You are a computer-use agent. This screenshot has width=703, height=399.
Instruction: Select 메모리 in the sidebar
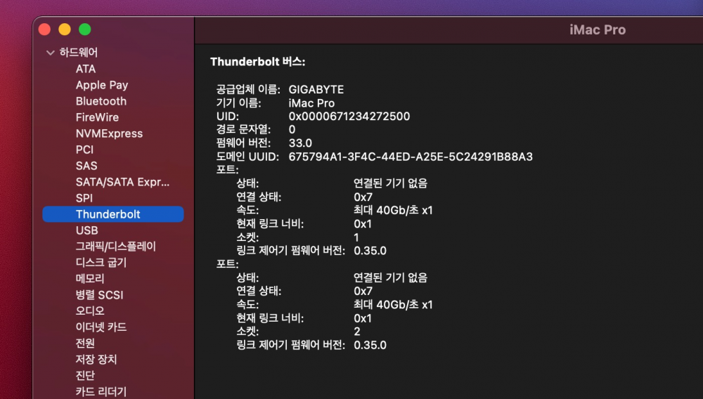pyautogui.click(x=90, y=279)
